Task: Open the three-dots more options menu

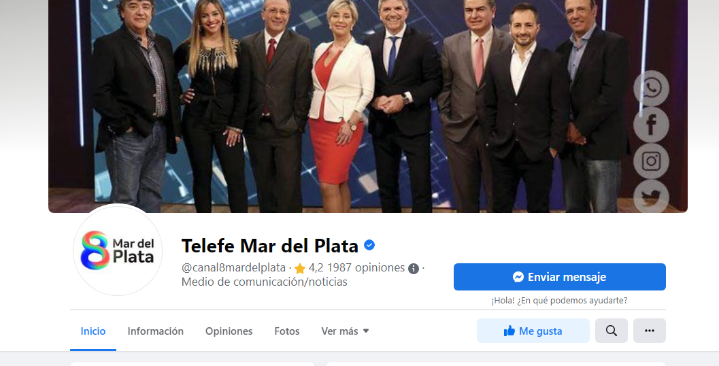Action: coord(650,331)
